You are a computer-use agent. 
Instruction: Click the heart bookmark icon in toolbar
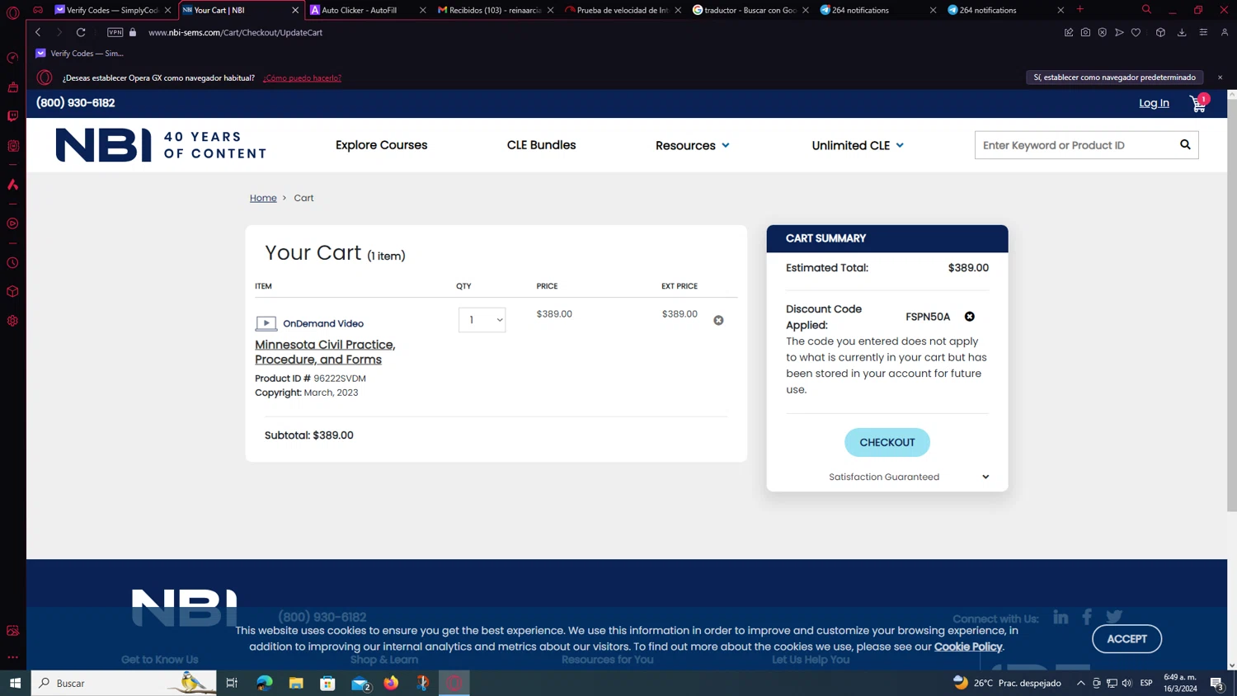click(1136, 32)
